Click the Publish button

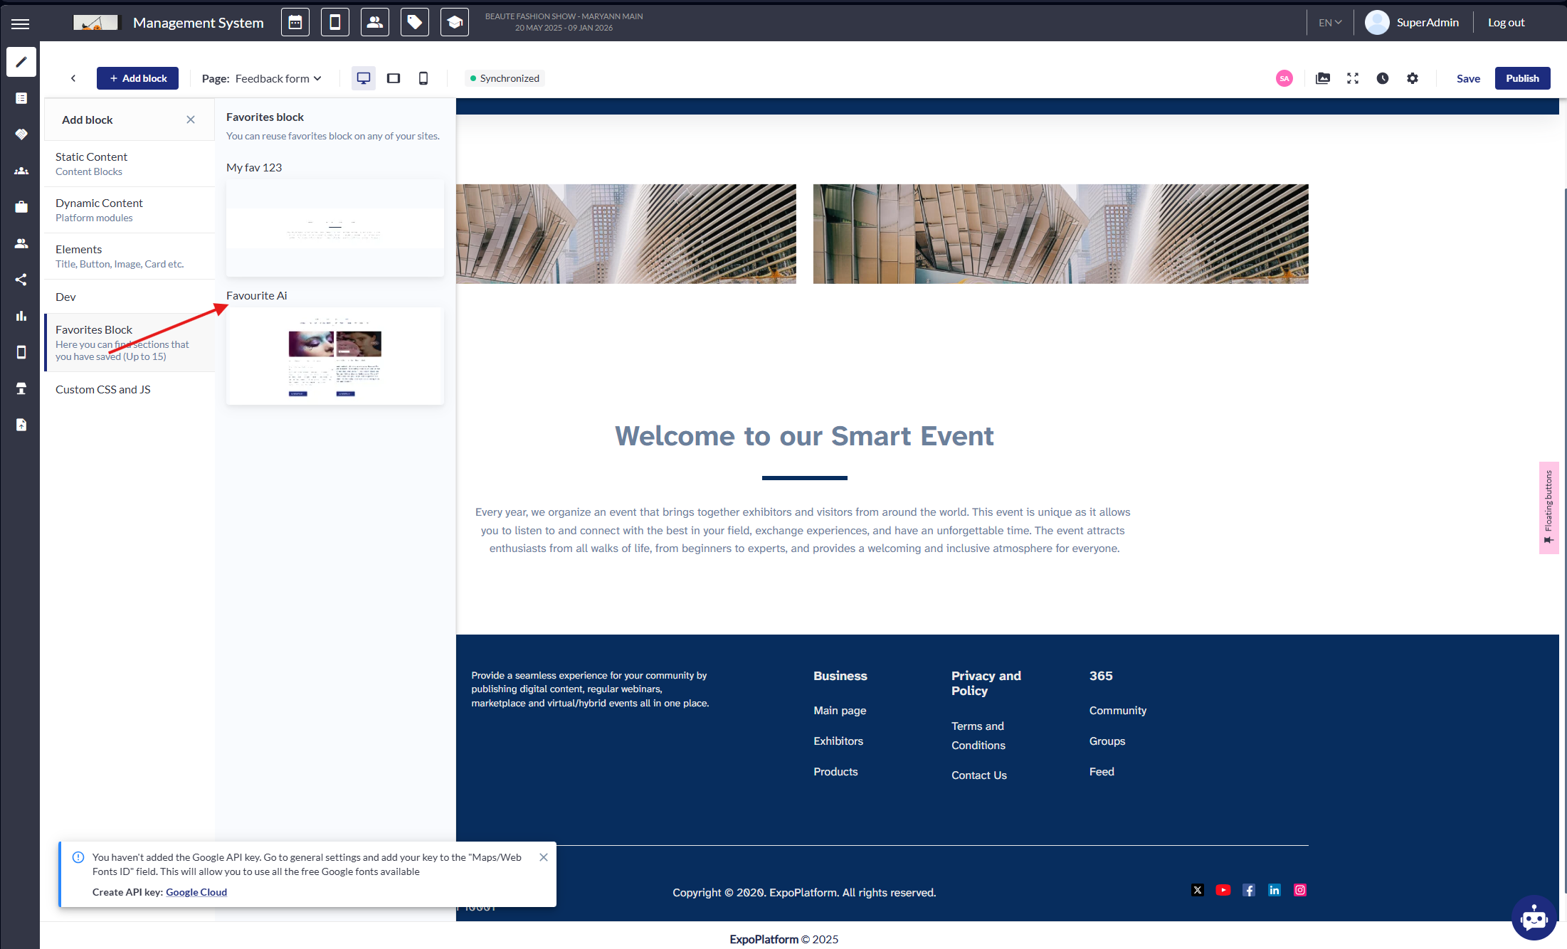(1522, 78)
